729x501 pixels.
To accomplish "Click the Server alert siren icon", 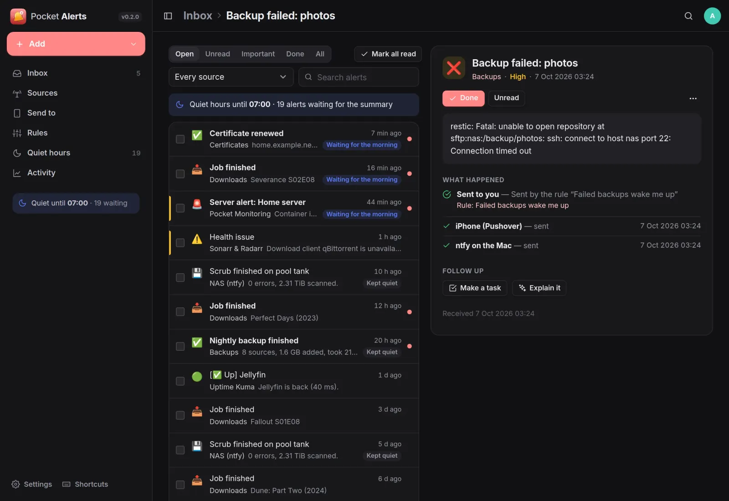I will tap(197, 204).
